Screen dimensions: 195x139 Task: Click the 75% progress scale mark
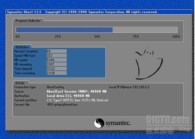[x=136, y=37]
